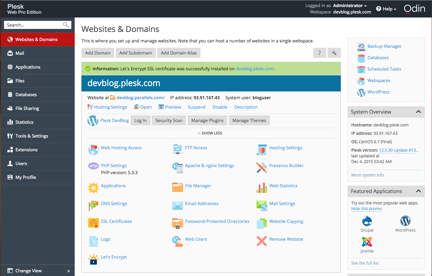The image size is (432, 276).
Task: Collapse details with SHOW LESS
Action: coord(210,133)
